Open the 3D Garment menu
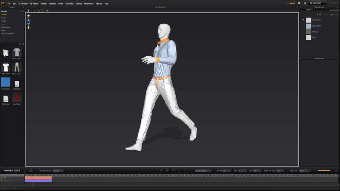The height and width of the screenshot is (191, 340). coord(23,4)
